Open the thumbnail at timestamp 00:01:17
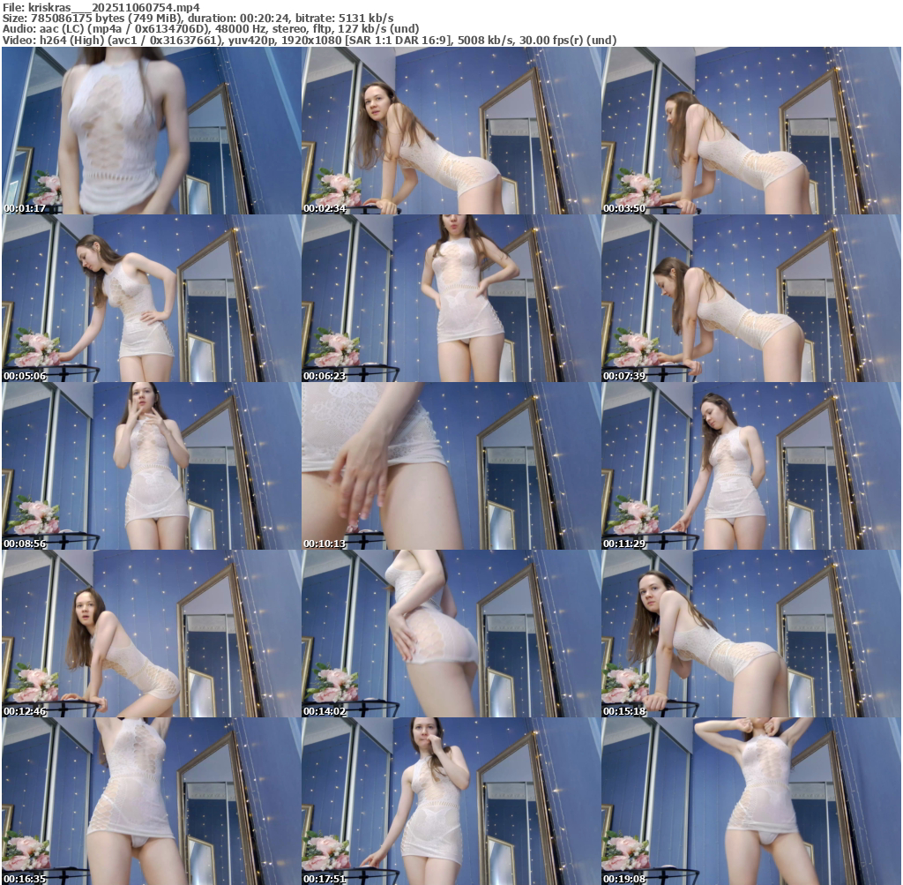Image resolution: width=903 pixels, height=885 pixels. 152,131
